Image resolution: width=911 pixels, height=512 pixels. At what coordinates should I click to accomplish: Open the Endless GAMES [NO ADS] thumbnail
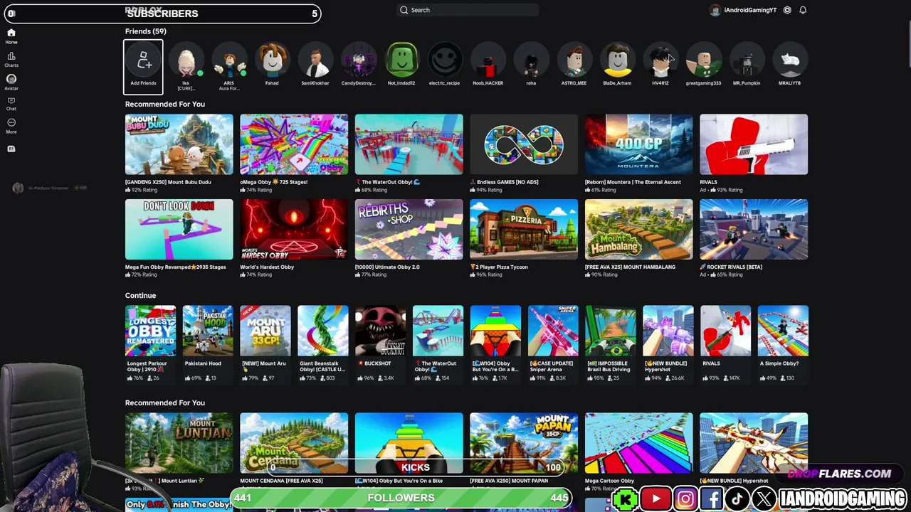click(524, 144)
